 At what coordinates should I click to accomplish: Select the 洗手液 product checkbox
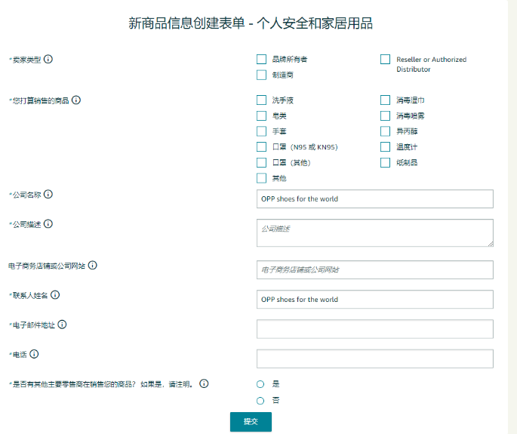(261, 100)
